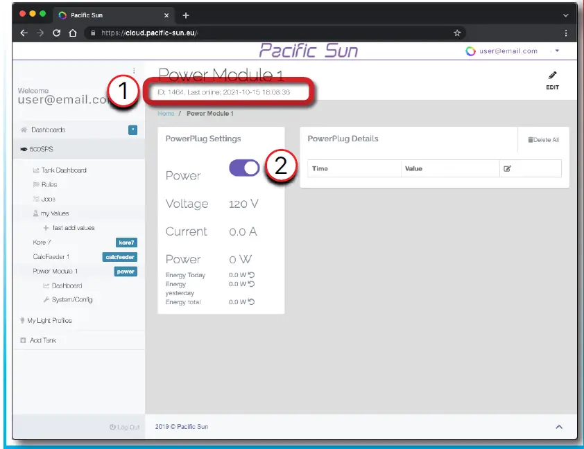Open Jobs in the sidebar
The image size is (584, 449).
tap(48, 199)
